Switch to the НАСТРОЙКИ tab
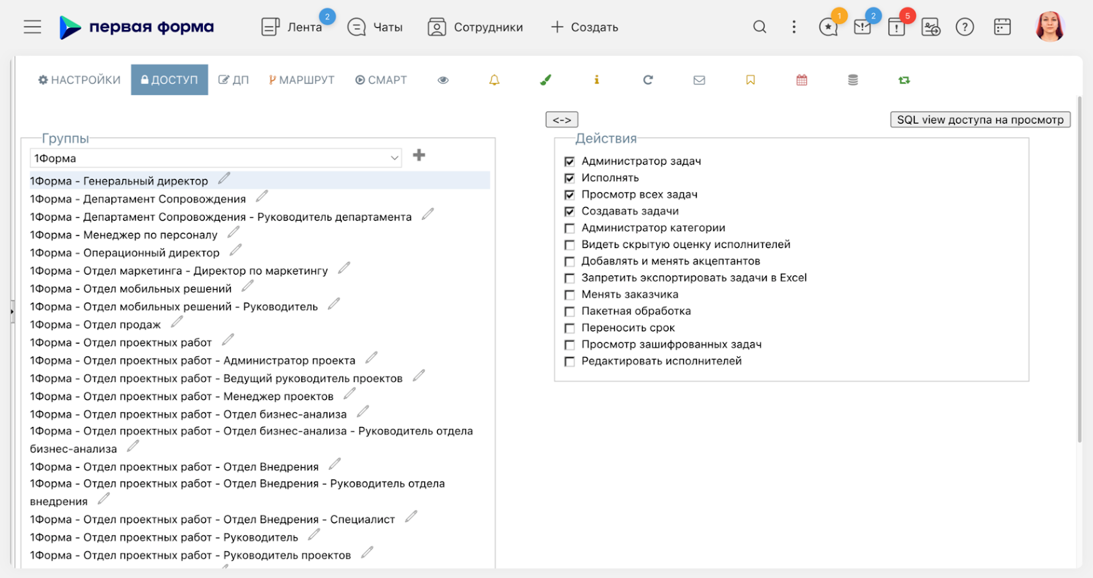Viewport: 1093px width, 578px height. (79, 80)
